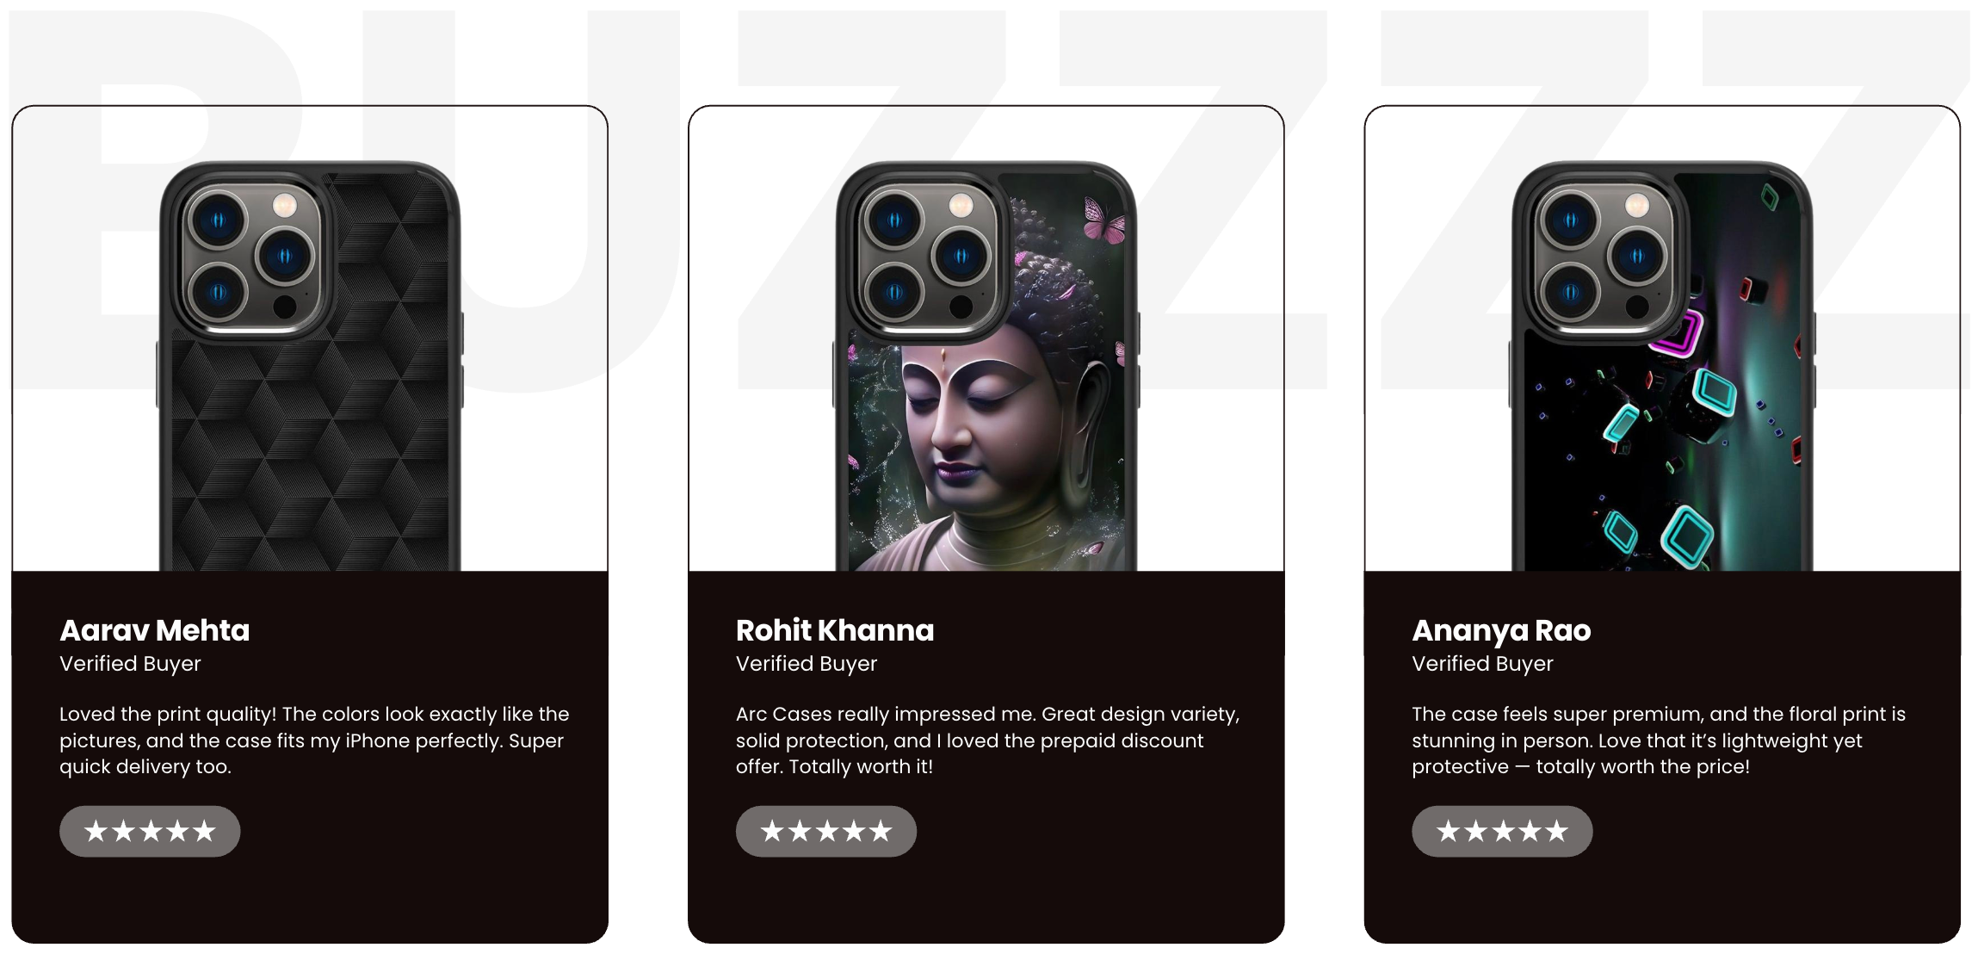Click Verified Buyer label under Rohit Khanna
The image size is (1978, 954).
(x=807, y=664)
